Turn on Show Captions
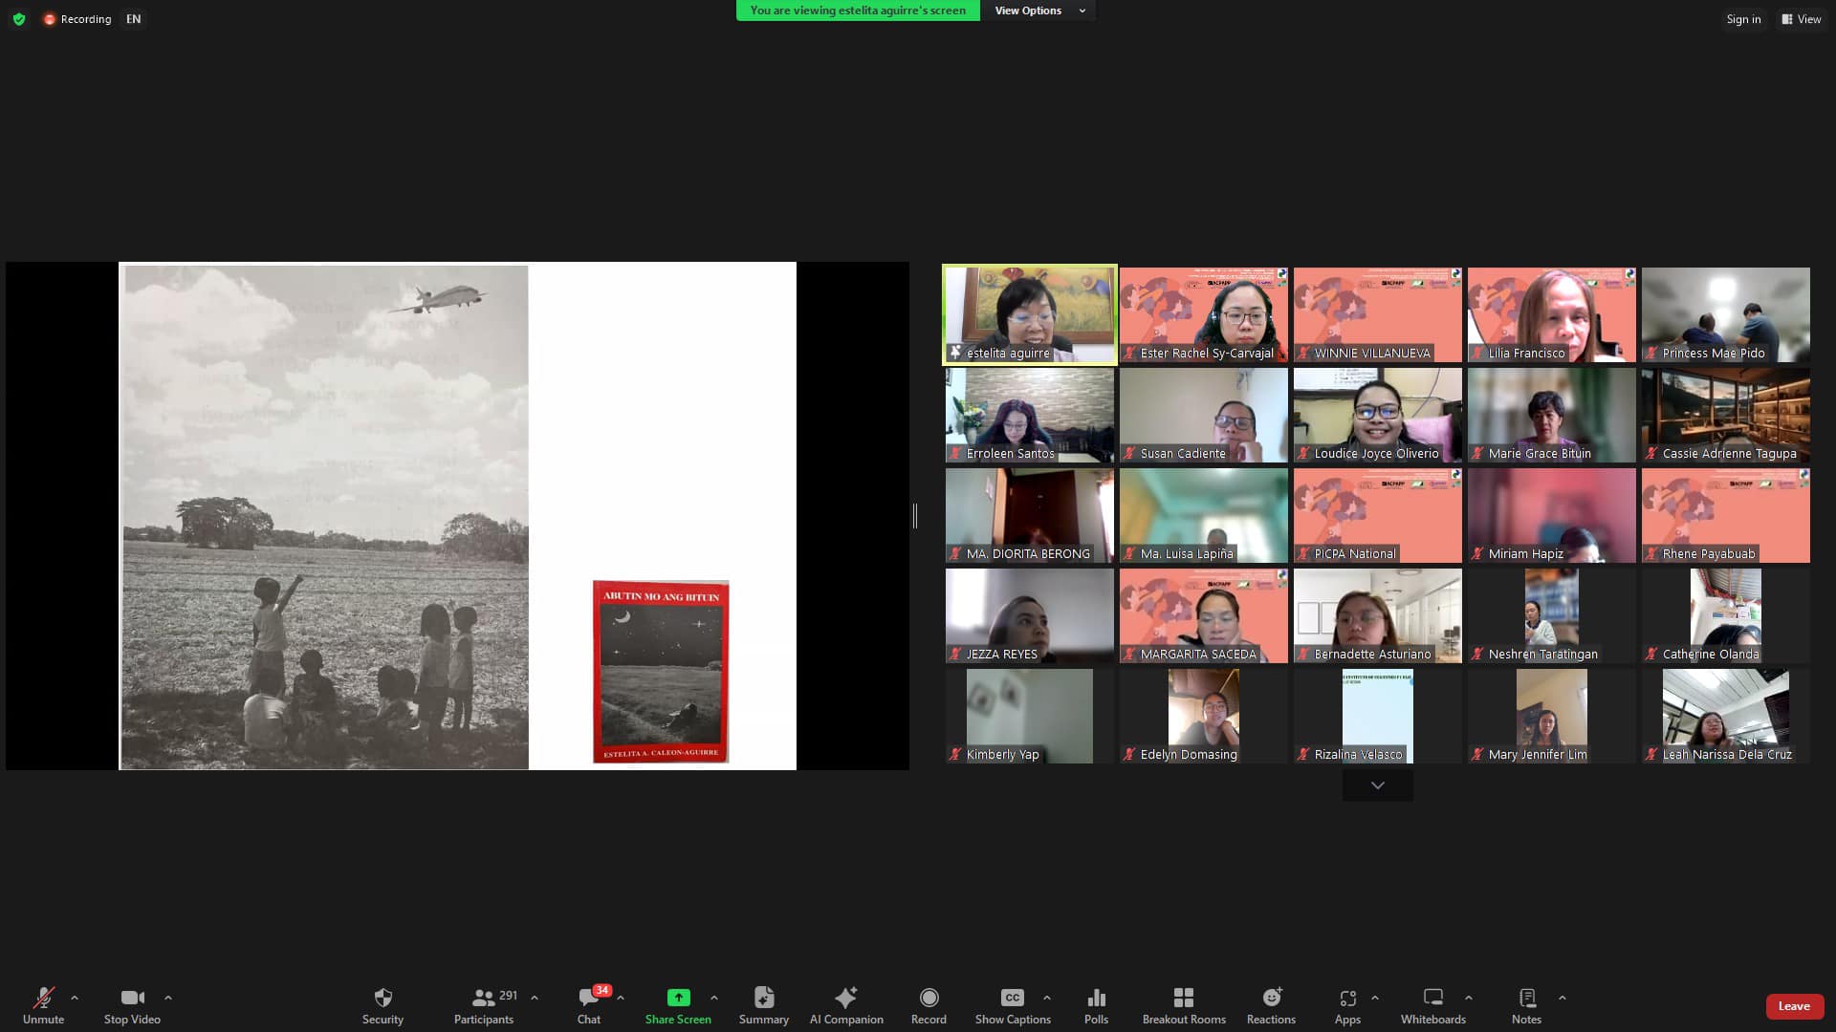Image resolution: width=1836 pixels, height=1032 pixels. tap(1013, 1005)
